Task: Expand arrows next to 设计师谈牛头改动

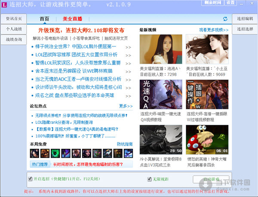Action: (x=128, y=88)
